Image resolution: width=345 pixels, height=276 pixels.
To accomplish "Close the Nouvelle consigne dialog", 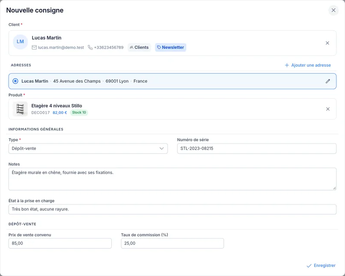I will 333,10.
